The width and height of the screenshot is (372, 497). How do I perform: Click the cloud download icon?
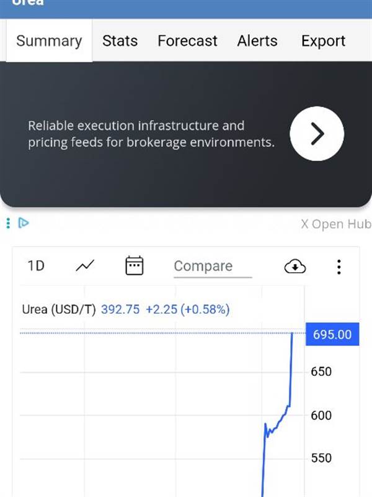[295, 267]
